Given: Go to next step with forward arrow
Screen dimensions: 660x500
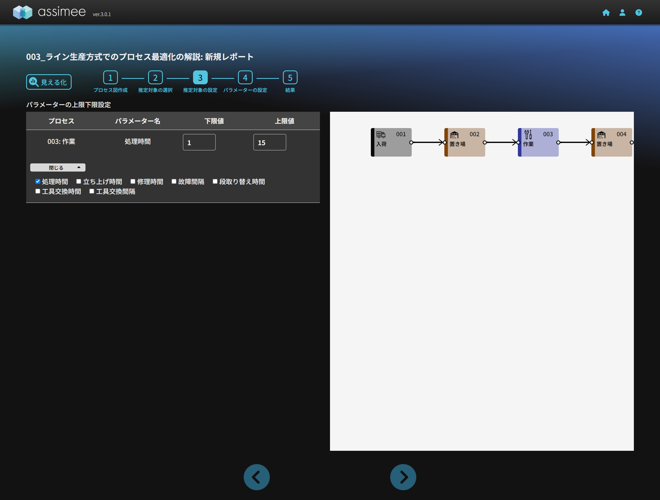Looking at the screenshot, I should [x=403, y=477].
